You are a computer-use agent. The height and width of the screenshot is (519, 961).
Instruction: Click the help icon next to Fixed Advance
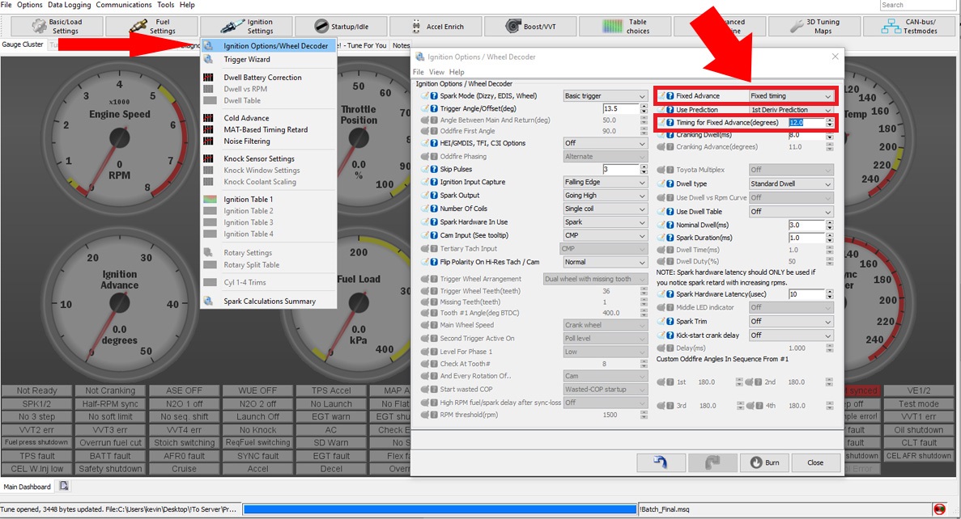tap(670, 96)
